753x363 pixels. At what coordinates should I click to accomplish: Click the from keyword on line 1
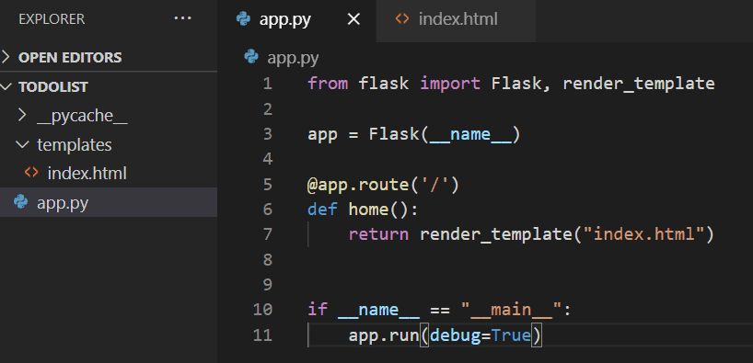(x=328, y=84)
